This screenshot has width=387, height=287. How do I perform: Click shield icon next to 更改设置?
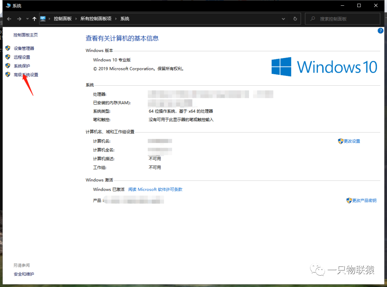pos(341,141)
